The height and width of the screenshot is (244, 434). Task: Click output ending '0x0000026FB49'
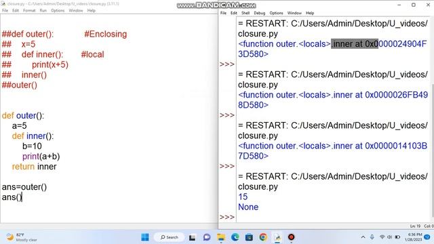[333, 95]
